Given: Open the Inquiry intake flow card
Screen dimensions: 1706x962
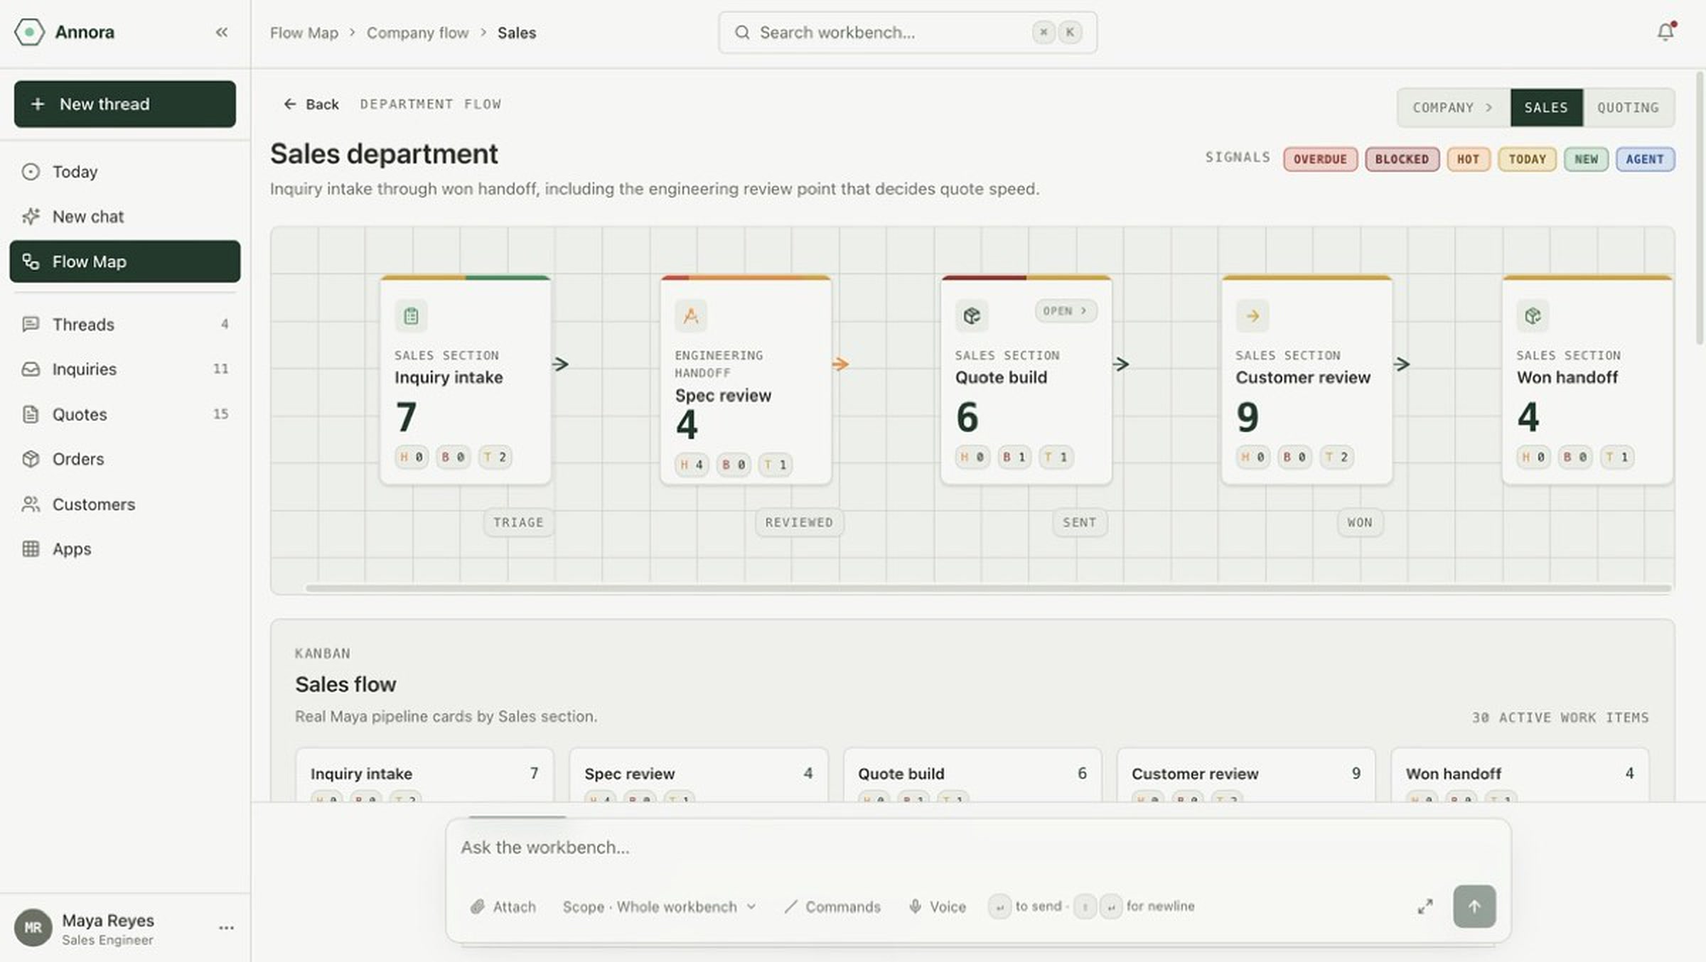Looking at the screenshot, I should (466, 380).
